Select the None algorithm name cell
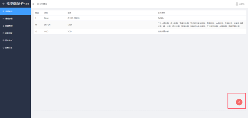 pos(46,18)
